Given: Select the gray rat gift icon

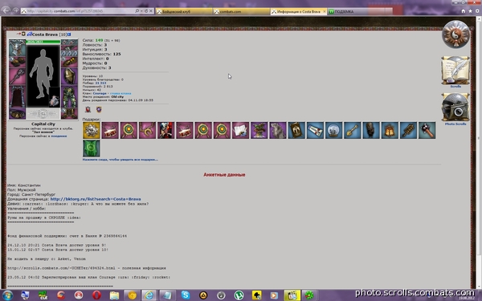Looking at the screenshot, I should 278,130.
